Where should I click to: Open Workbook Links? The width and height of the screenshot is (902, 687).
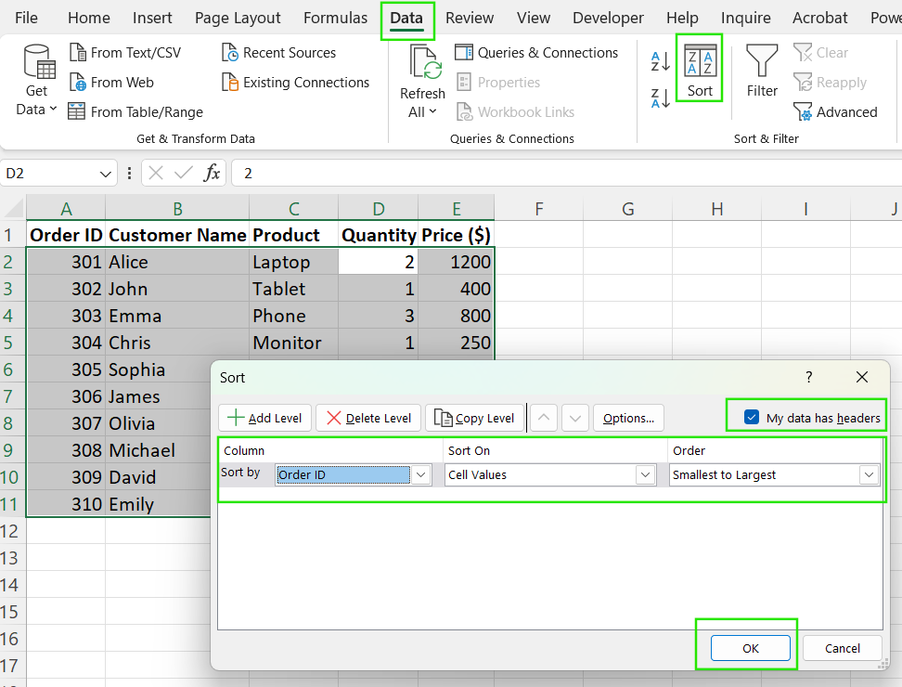tap(515, 111)
